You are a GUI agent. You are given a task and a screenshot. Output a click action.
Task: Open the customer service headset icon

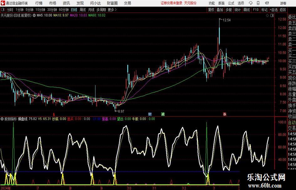[x=251, y=3]
